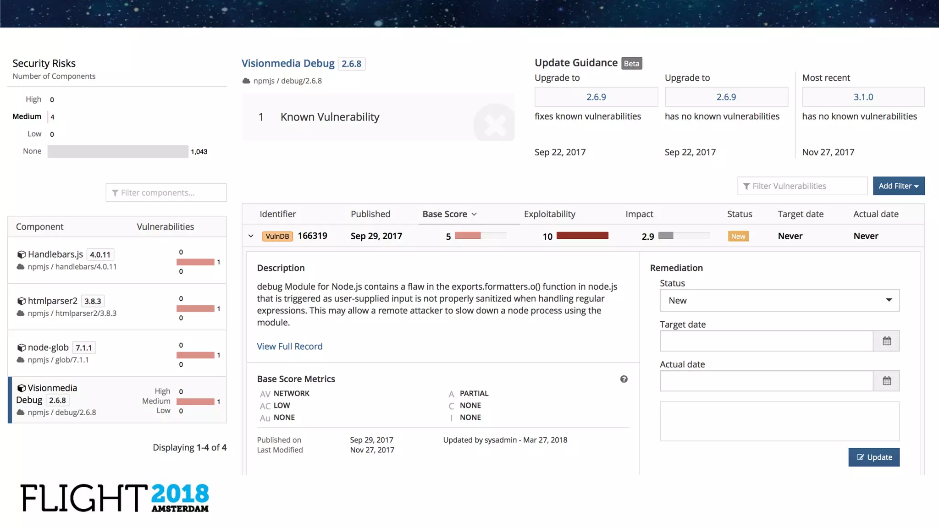
Task: Focus the Filter Vulnerabilities input field
Action: coord(802,186)
